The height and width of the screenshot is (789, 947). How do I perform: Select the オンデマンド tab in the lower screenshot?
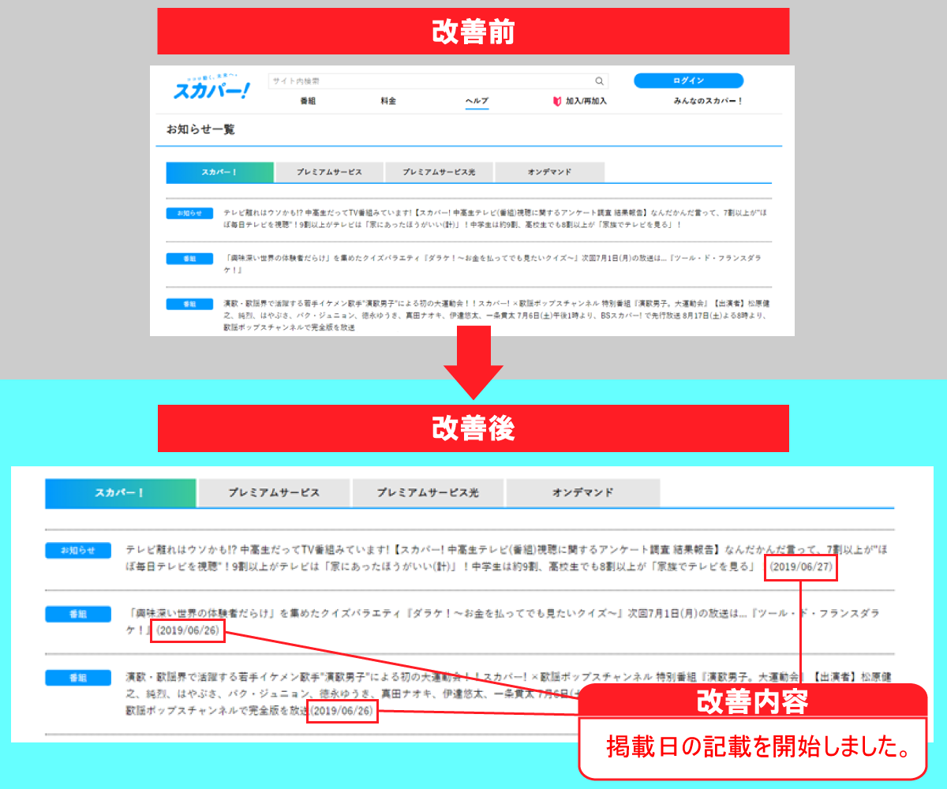583,492
